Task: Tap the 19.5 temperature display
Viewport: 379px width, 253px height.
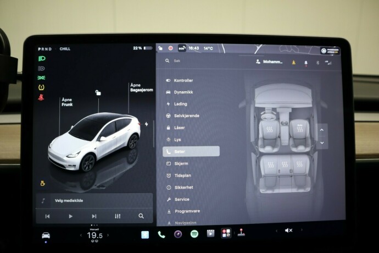Action: click(94, 235)
